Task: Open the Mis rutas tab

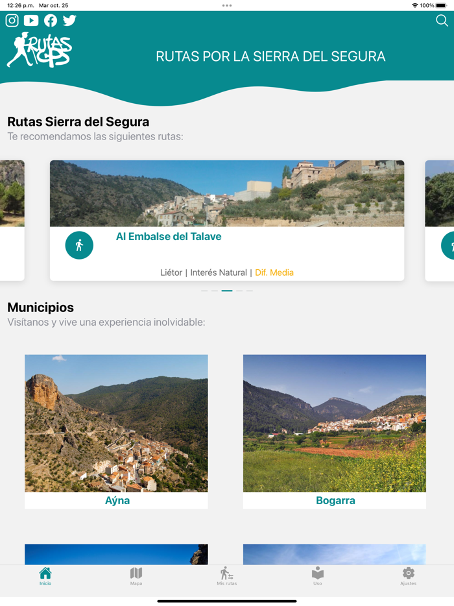Action: click(227, 576)
